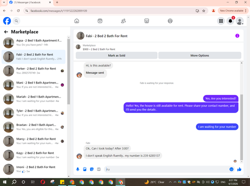250x186 pixels.
Task: Click the conversation list scrollbar
Action: point(68,71)
